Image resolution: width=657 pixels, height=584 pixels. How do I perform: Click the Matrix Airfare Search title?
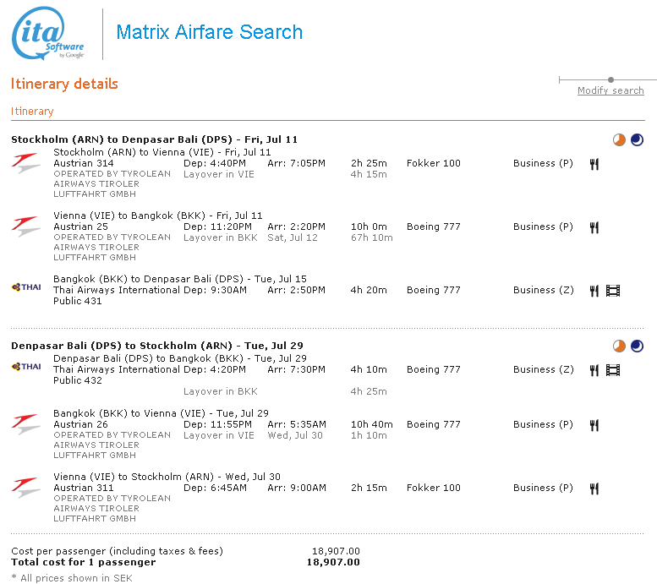pyautogui.click(x=209, y=33)
